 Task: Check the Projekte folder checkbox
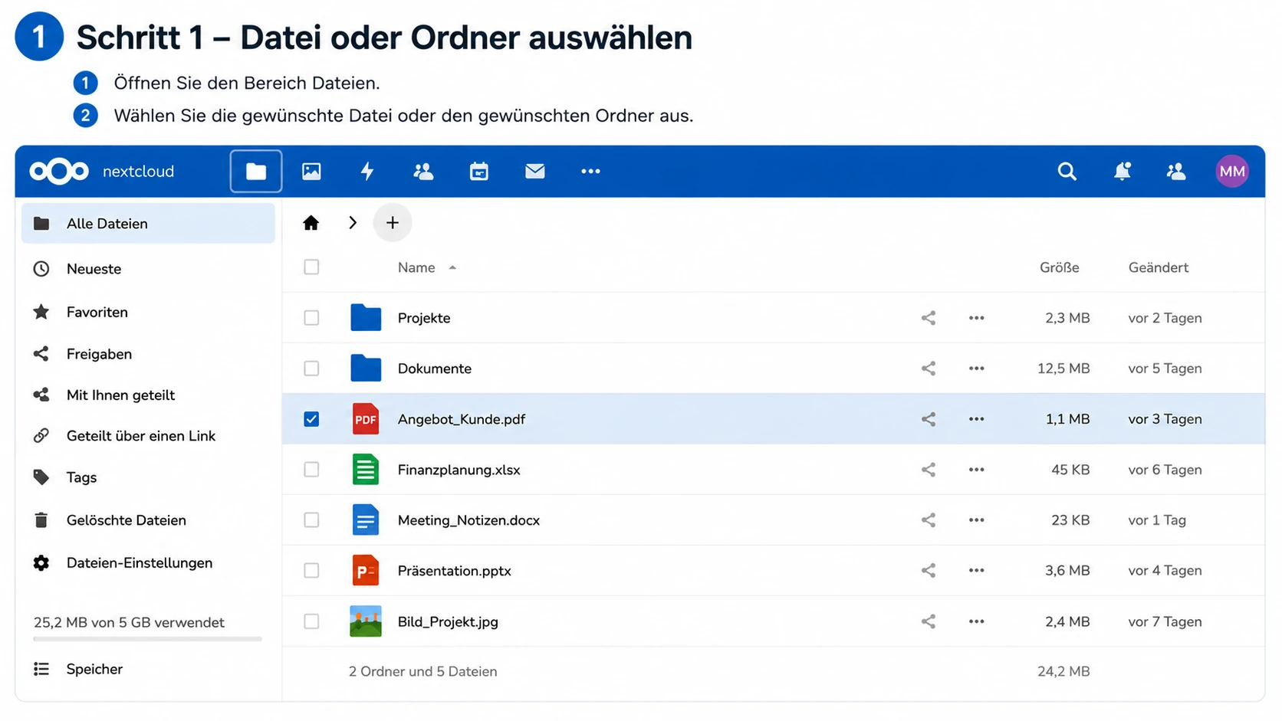(311, 318)
